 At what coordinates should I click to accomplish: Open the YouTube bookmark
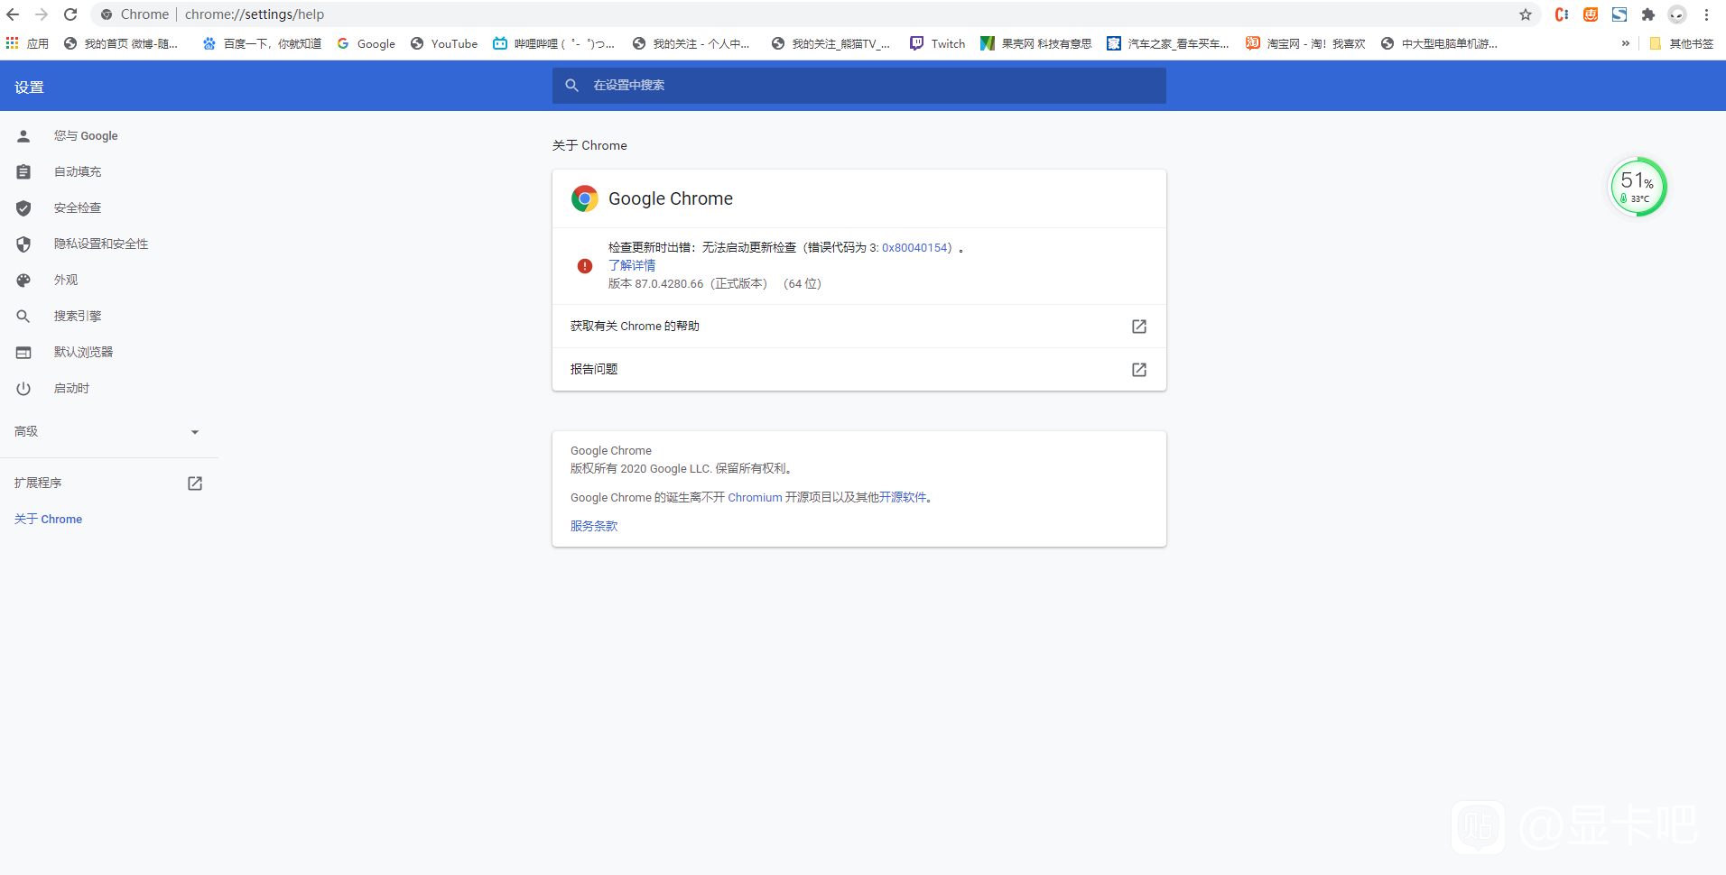[443, 43]
